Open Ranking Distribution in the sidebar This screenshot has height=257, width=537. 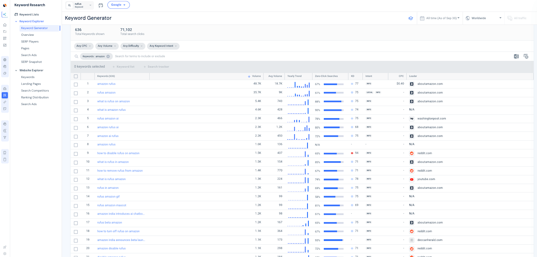[35, 97]
